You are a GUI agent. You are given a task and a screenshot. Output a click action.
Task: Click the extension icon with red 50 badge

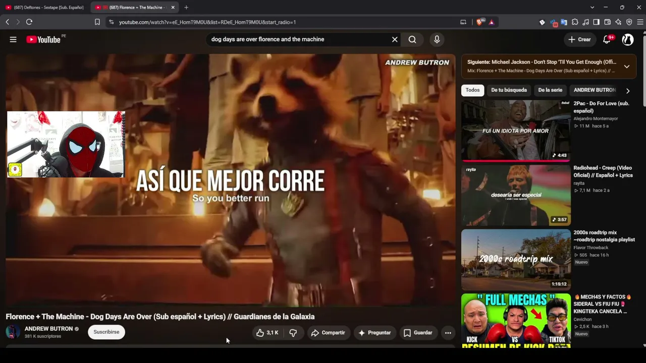coord(554,22)
